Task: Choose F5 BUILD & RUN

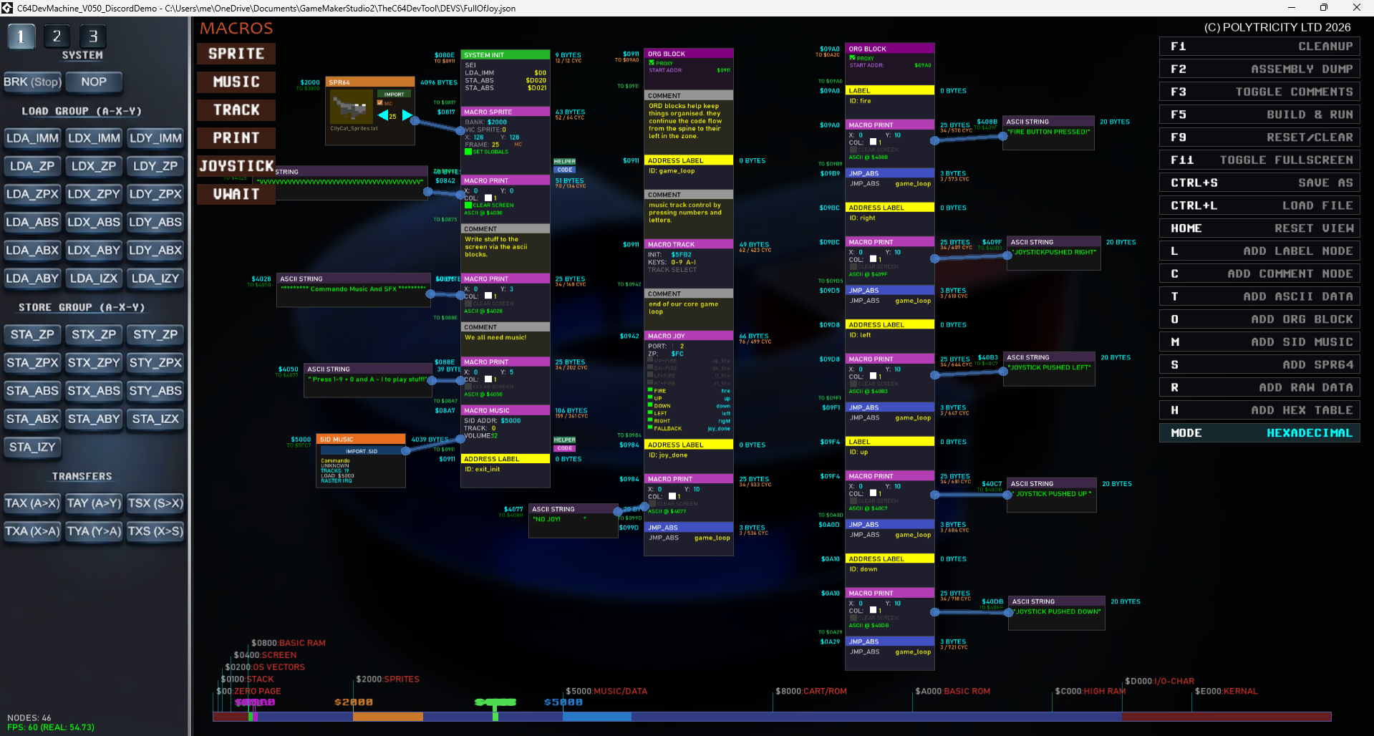Action: pyautogui.click(x=1259, y=115)
